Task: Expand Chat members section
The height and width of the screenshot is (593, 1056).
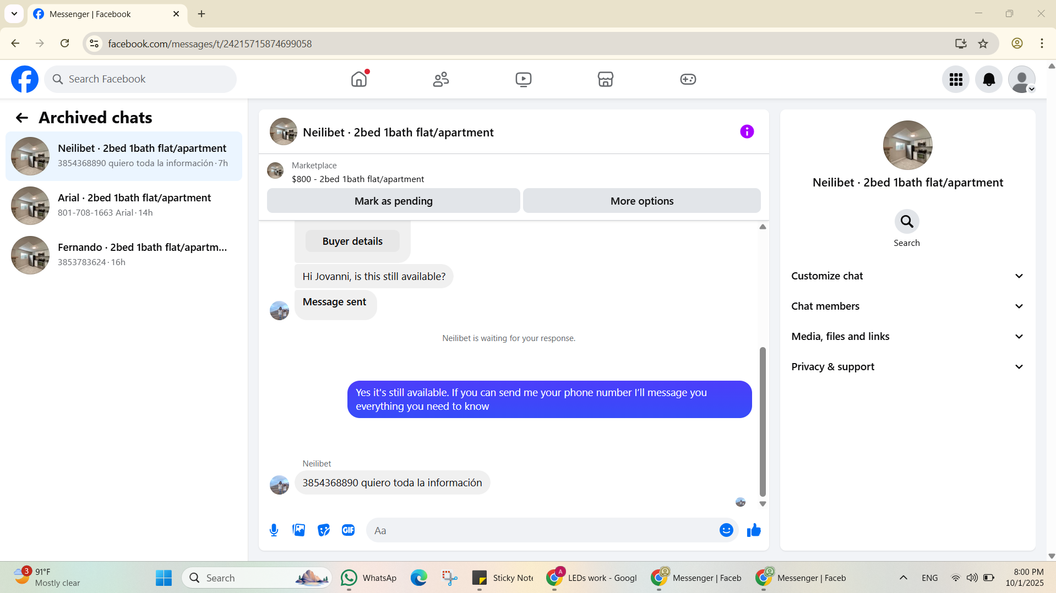Action: coord(907,306)
